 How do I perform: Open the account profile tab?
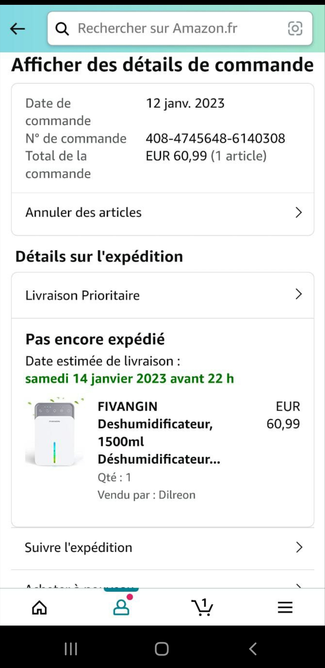[x=121, y=606]
